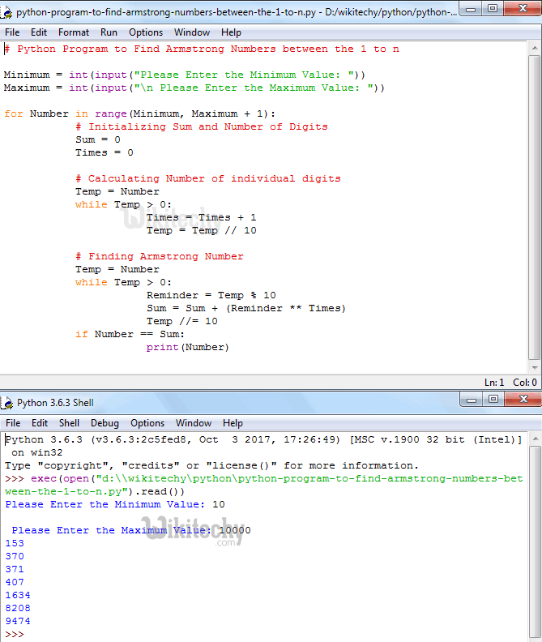The image size is (542, 642).
Task: Minimize the Python Shell window
Action: tap(473, 400)
